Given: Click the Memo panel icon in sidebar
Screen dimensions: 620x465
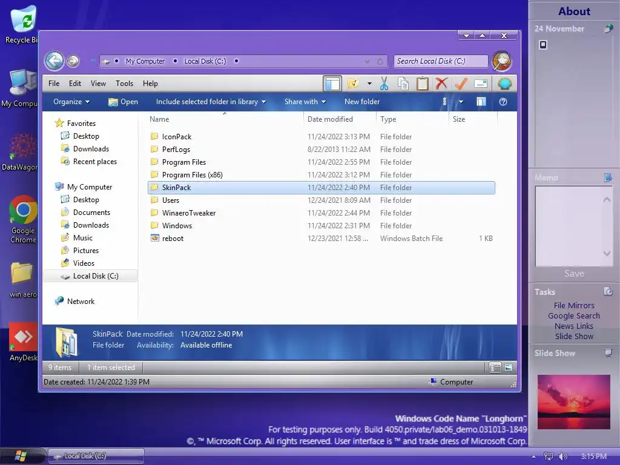Looking at the screenshot, I should pyautogui.click(x=608, y=177).
